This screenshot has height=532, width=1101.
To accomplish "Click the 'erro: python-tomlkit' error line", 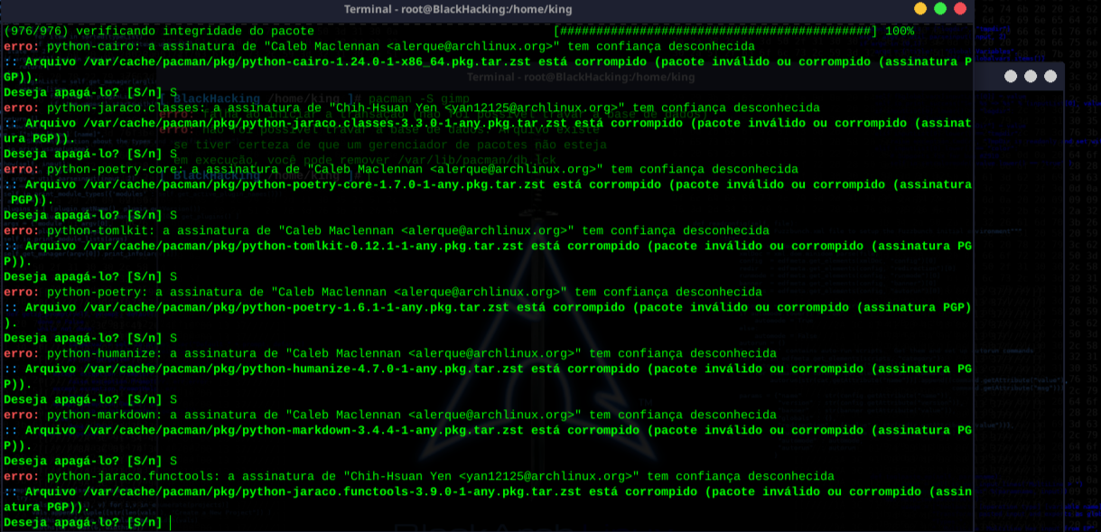I will click(x=387, y=230).
